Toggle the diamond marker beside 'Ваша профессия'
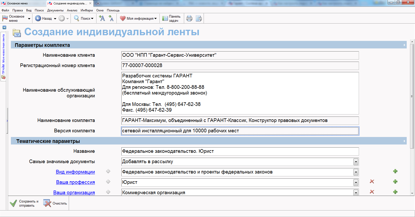Viewport: 415px width, 217px height. click(108, 182)
